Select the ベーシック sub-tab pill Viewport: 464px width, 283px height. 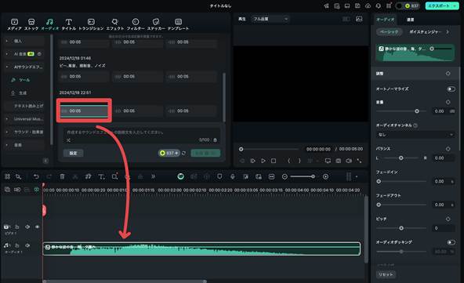point(389,31)
